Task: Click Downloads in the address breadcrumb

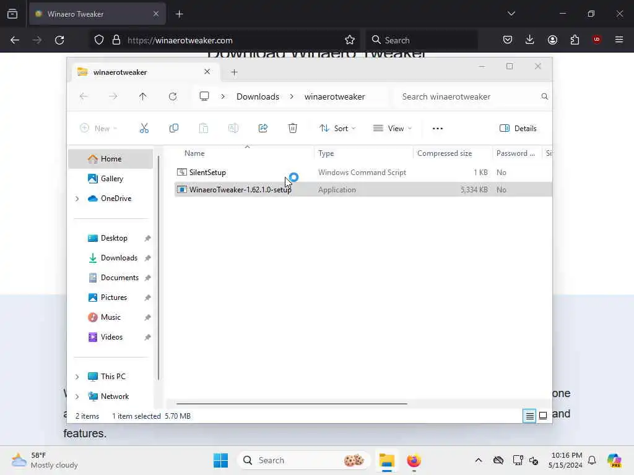Action: point(258,96)
